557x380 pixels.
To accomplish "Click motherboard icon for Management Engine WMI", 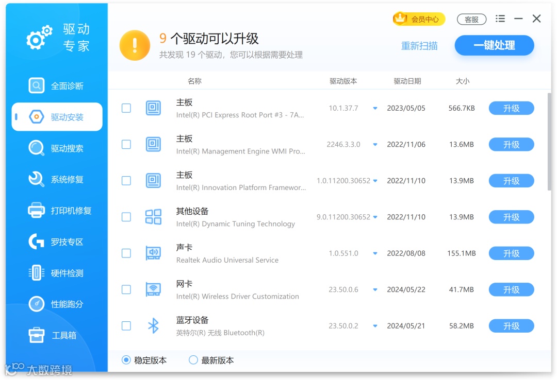I will (153, 144).
